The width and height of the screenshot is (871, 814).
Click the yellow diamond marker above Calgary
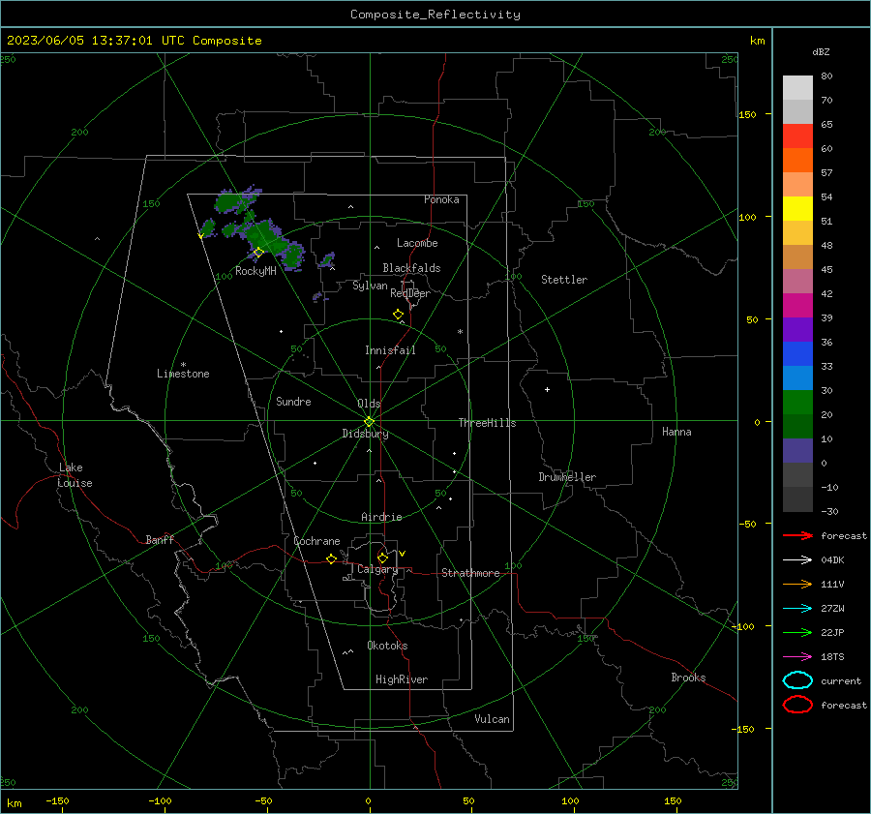tap(382, 558)
